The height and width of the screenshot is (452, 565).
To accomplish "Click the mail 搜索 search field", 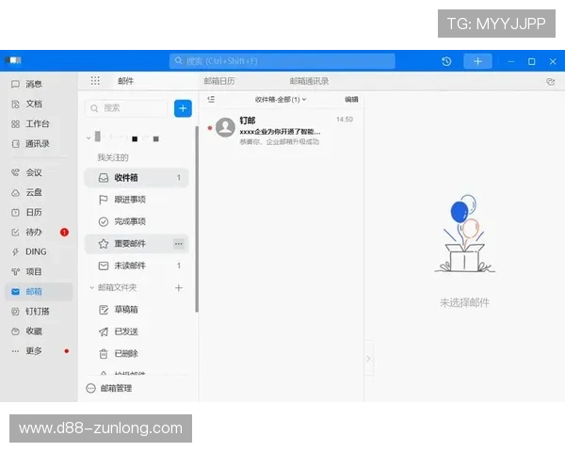I will 126,108.
